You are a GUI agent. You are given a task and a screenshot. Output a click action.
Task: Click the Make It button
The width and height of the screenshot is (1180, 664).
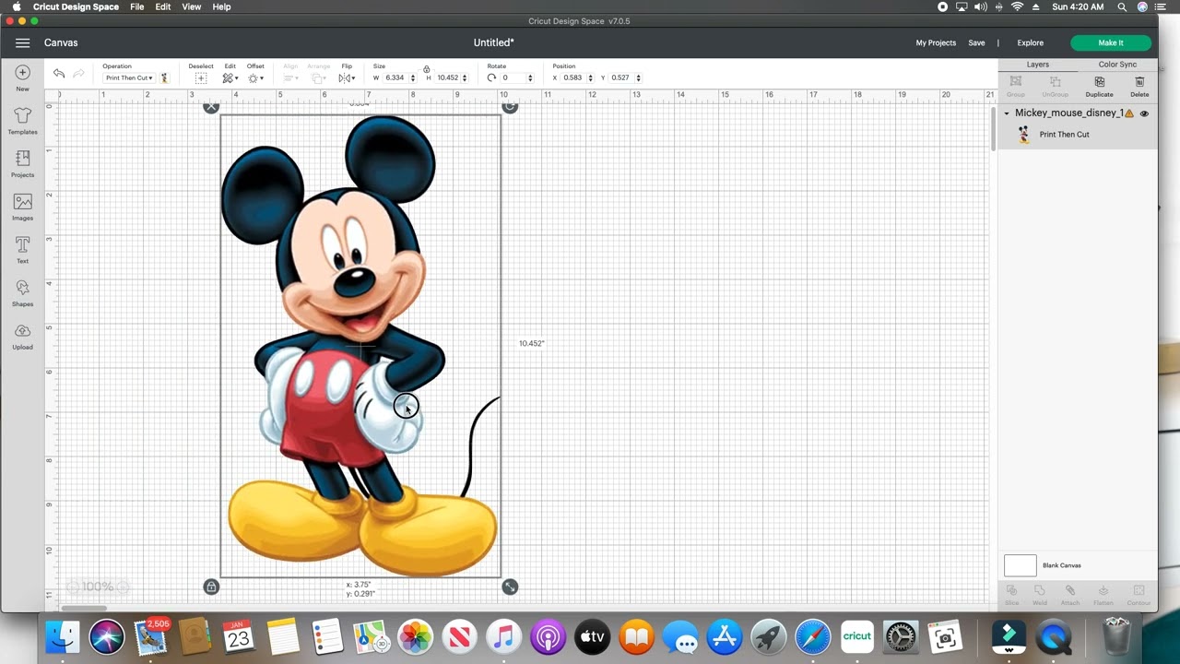pos(1111,42)
